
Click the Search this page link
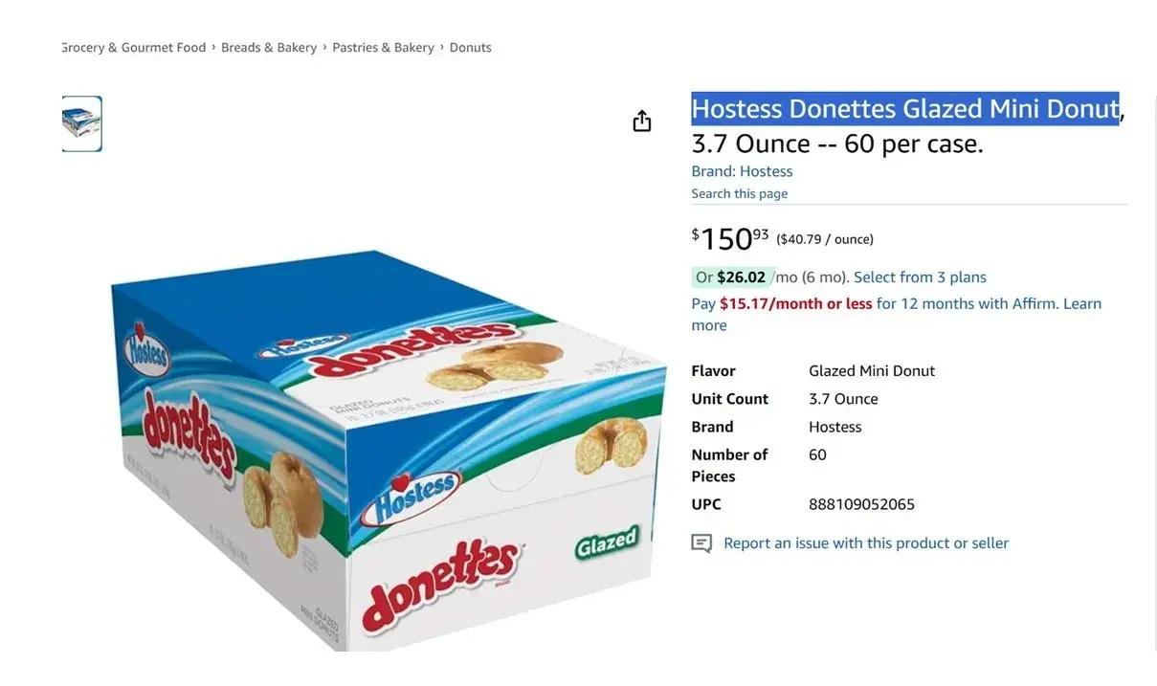coord(740,193)
